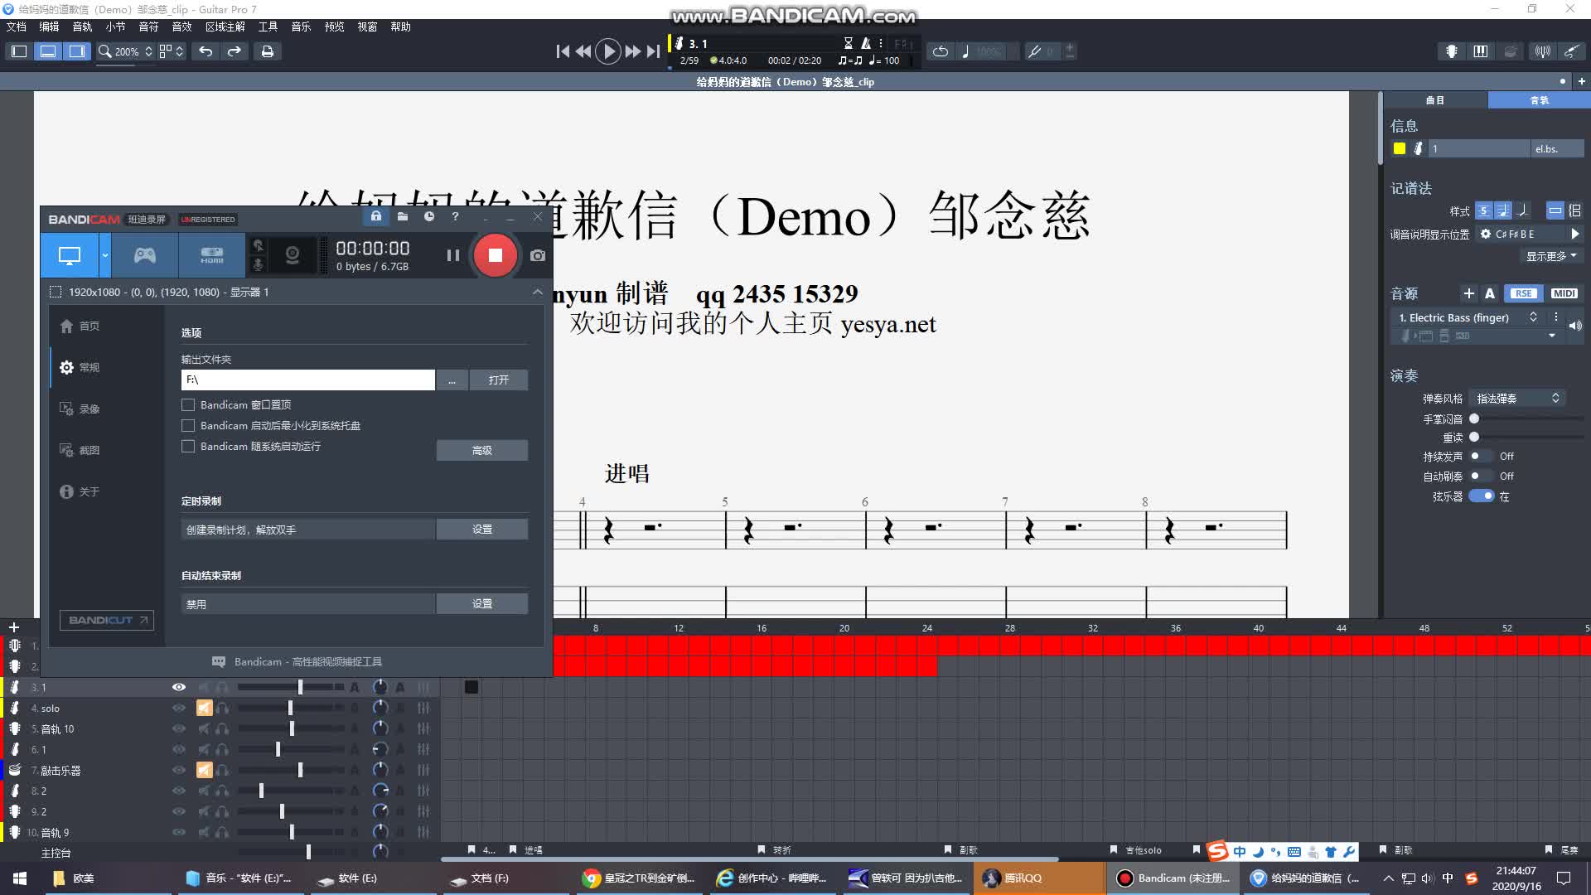The height and width of the screenshot is (895, 1591).
Task: Expand the 显示更多 dropdown
Action: pyautogui.click(x=1552, y=256)
